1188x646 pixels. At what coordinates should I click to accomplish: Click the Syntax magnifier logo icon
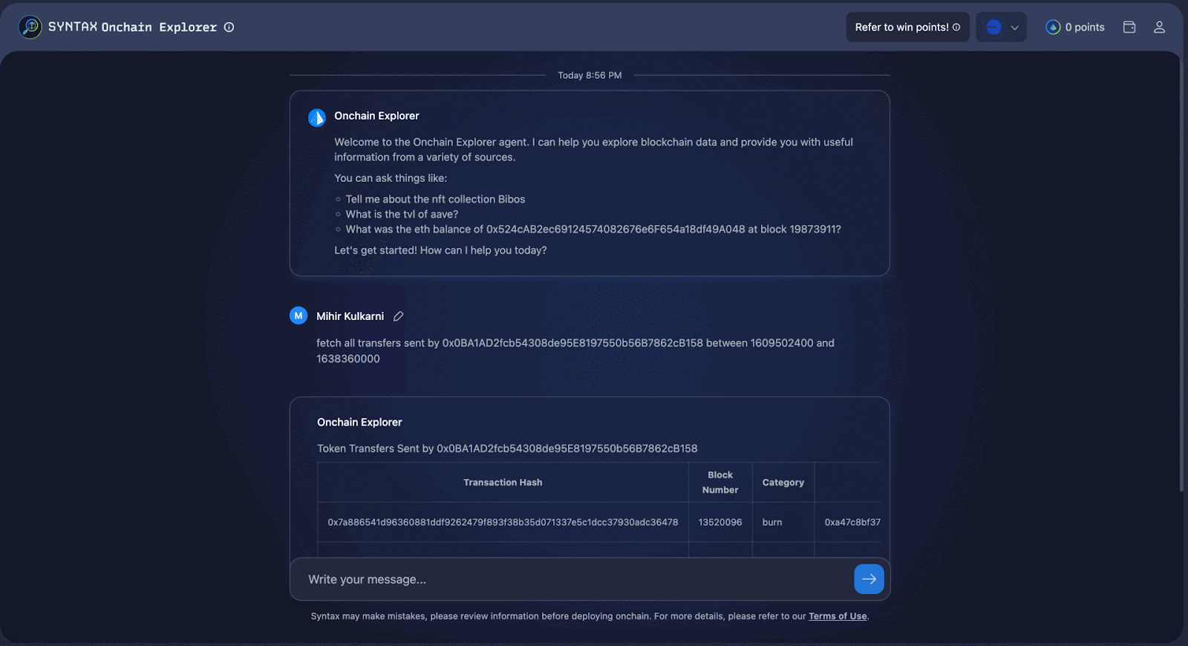pos(30,27)
